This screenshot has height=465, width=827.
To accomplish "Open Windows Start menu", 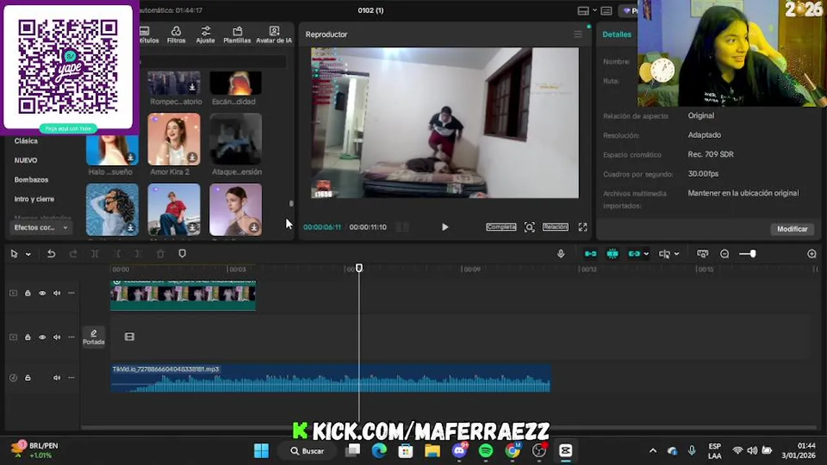I will (x=261, y=451).
